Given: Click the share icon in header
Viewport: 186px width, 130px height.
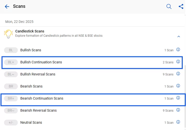Looking at the screenshot, I should 181,7.
